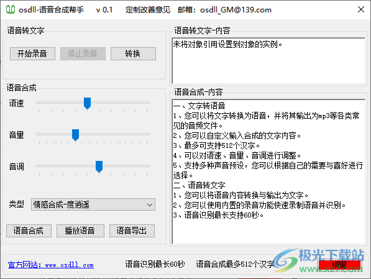Click the text 语音合成最多512个汉字

click(235, 264)
